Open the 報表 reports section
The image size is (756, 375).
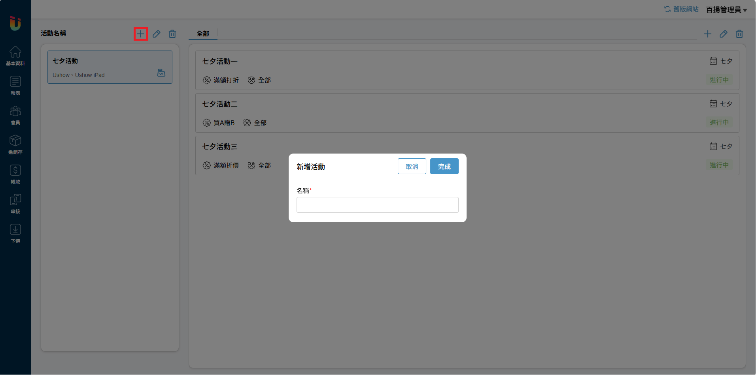[15, 85]
